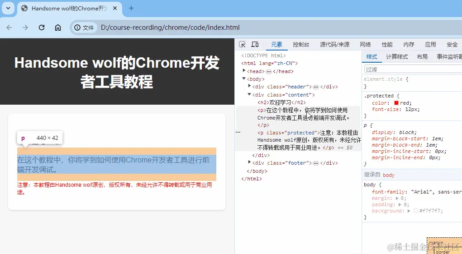Click the page header title text

click(x=117, y=72)
